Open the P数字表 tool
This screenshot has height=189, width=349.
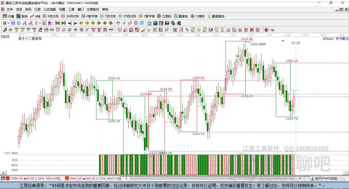90,16
